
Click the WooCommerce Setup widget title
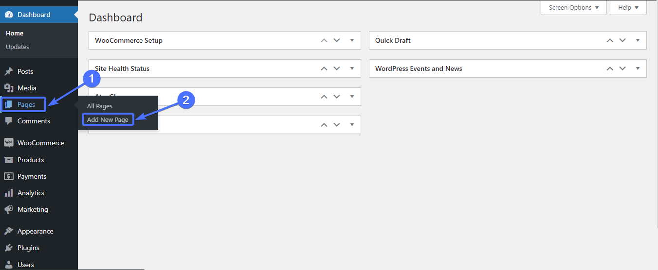coord(128,40)
